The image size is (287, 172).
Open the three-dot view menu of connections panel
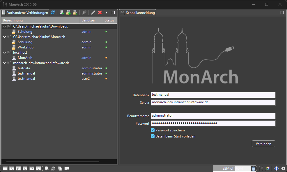pos(107,12)
